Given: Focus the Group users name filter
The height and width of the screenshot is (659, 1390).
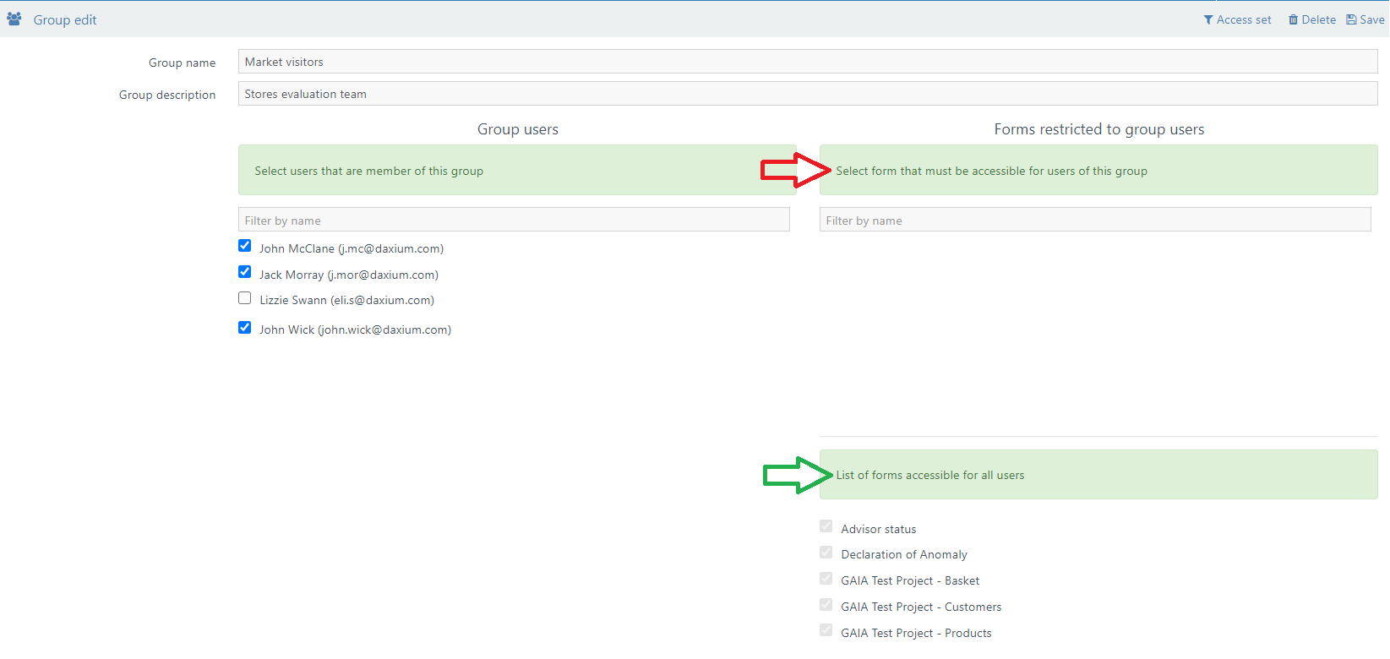Looking at the screenshot, I should (514, 220).
